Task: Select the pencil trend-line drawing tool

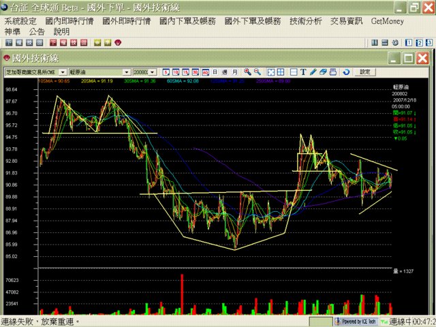Action: pos(313,72)
